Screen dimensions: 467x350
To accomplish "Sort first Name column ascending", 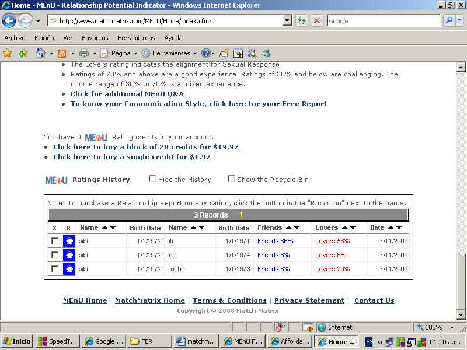I will (104, 228).
